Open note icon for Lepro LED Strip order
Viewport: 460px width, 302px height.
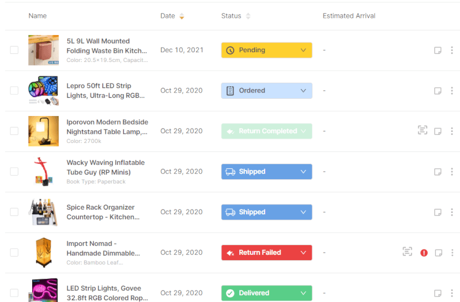438,91
